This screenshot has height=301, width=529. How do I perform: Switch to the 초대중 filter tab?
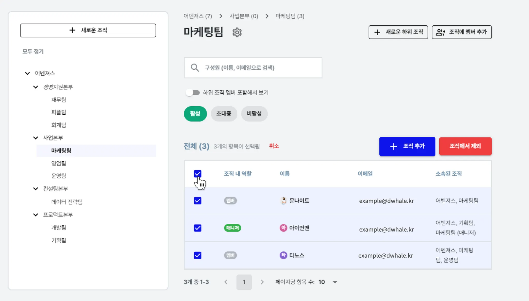coord(224,114)
